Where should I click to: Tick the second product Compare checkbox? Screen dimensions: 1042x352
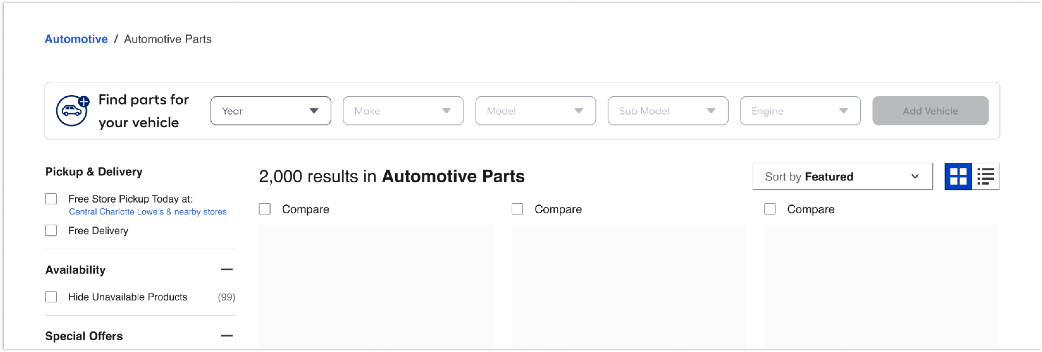(x=517, y=209)
